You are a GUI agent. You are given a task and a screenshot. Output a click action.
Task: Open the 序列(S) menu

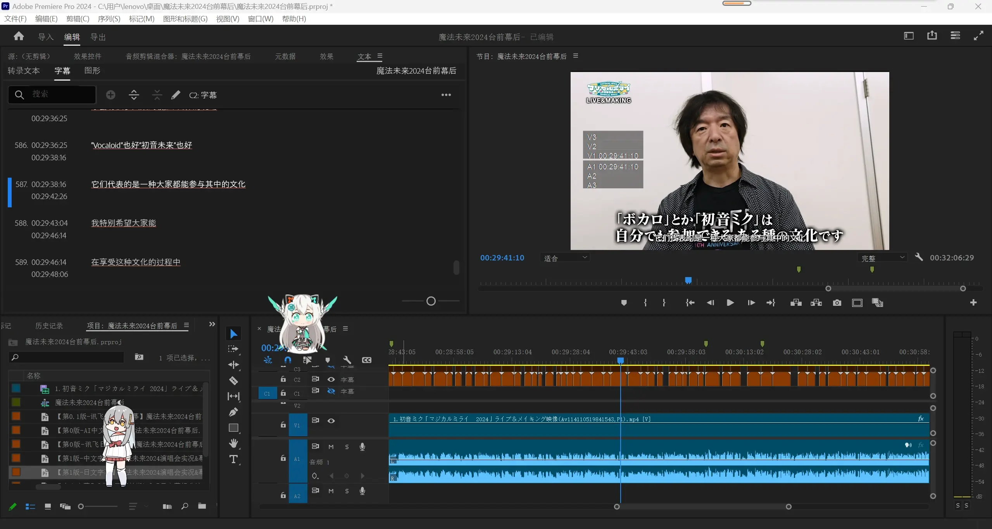tap(109, 19)
